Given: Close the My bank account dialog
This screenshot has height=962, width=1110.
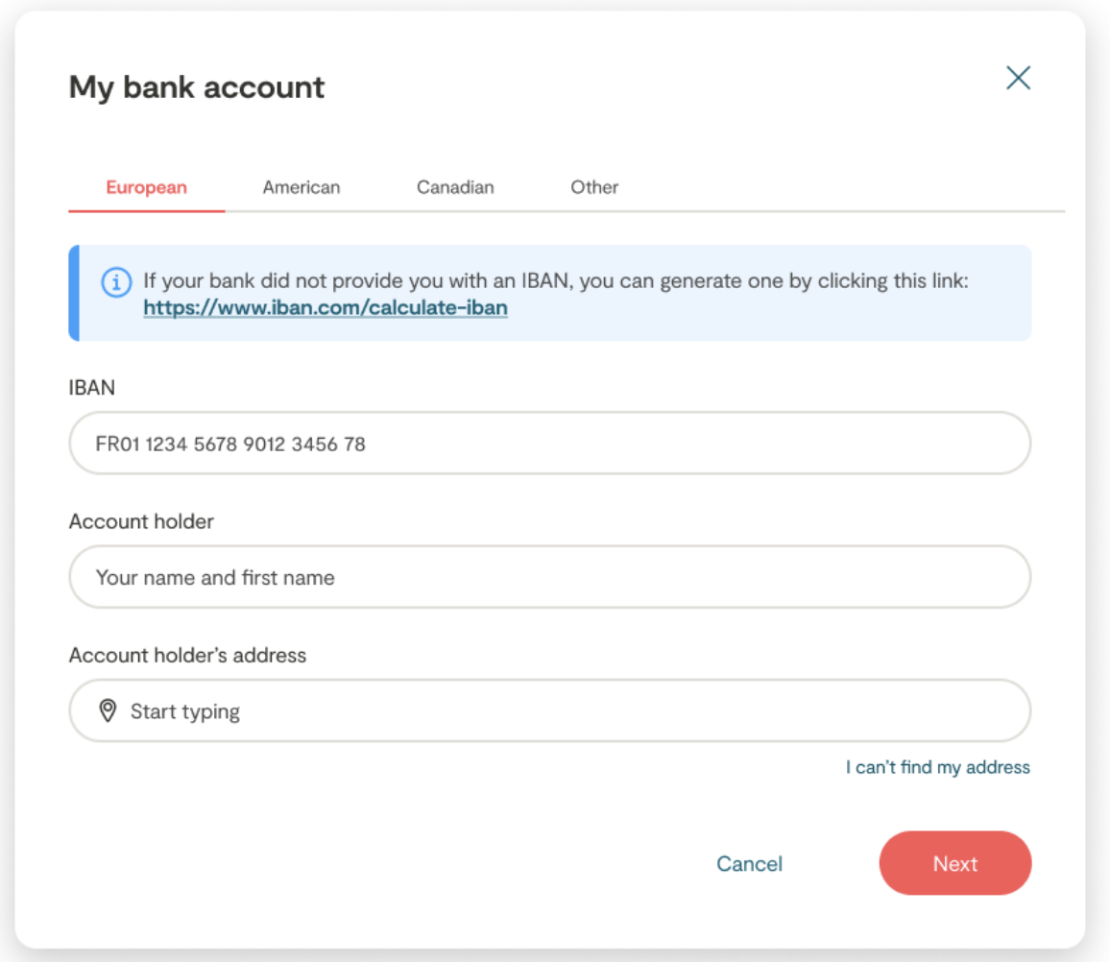Looking at the screenshot, I should point(1018,78).
